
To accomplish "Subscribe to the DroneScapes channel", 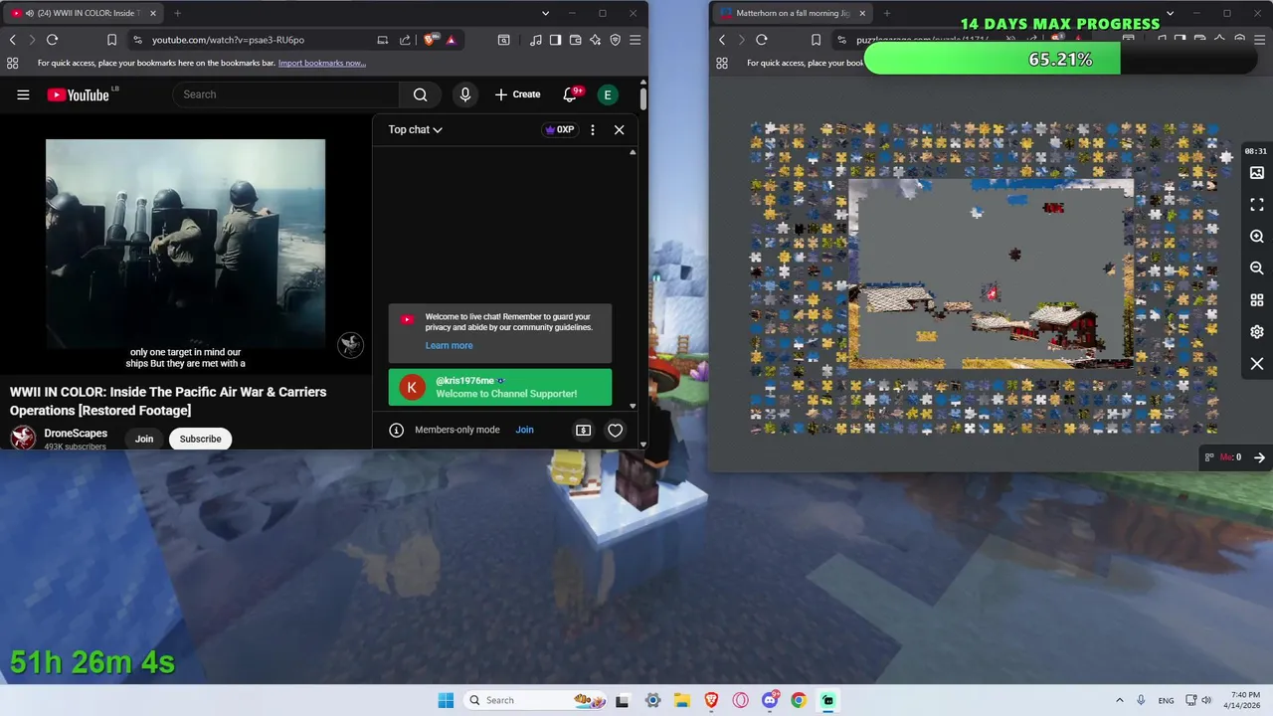I will pos(200,439).
